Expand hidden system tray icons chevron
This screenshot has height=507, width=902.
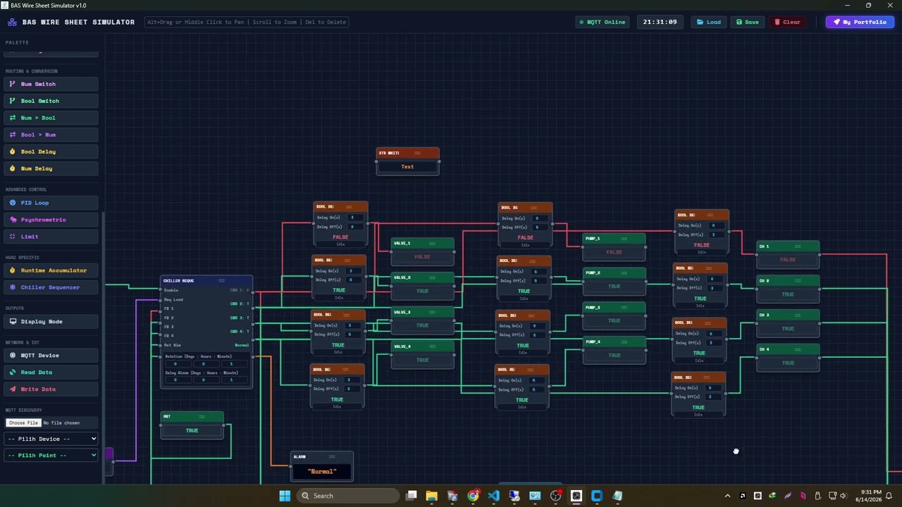[727, 496]
